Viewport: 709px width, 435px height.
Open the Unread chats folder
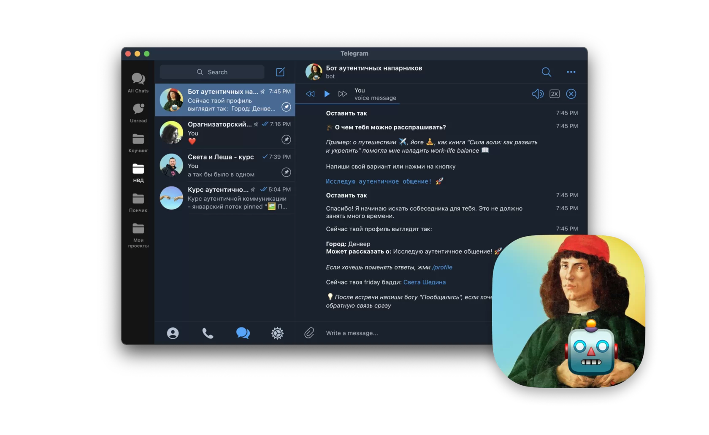tap(138, 113)
